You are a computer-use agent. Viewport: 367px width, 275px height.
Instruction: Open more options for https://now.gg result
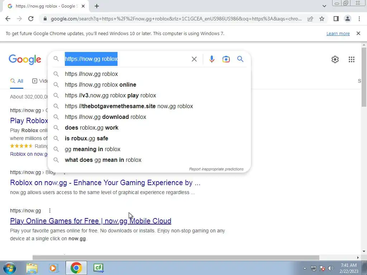click(49, 211)
